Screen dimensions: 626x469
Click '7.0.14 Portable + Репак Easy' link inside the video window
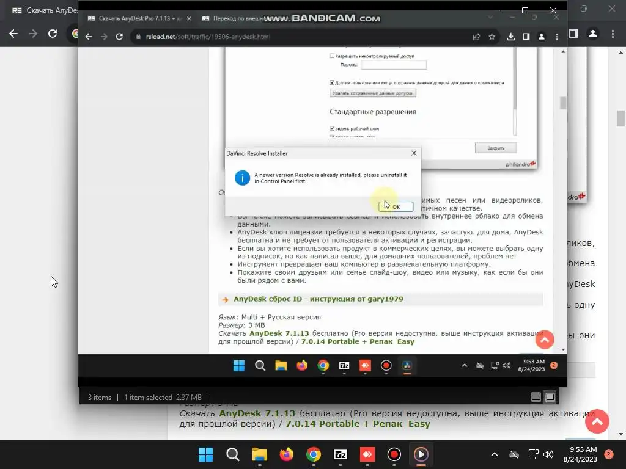(358, 341)
